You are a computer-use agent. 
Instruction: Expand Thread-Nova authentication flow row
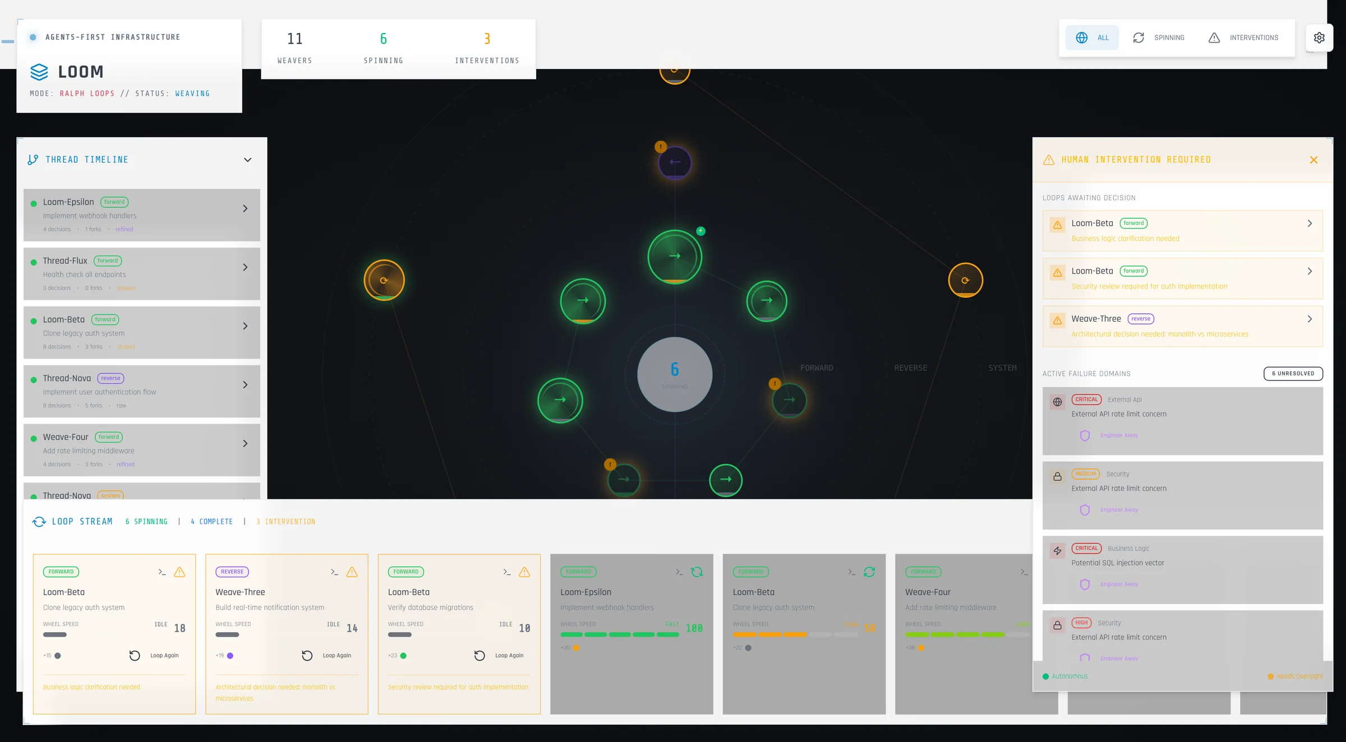click(x=245, y=385)
